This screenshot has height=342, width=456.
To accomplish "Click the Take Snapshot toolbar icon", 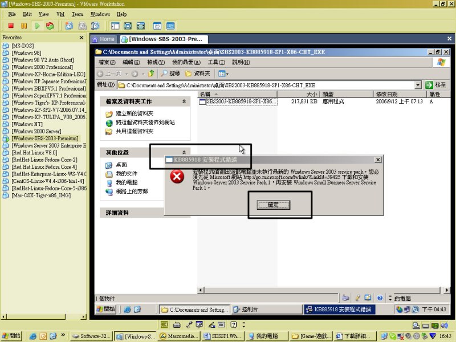I will (x=69, y=26).
